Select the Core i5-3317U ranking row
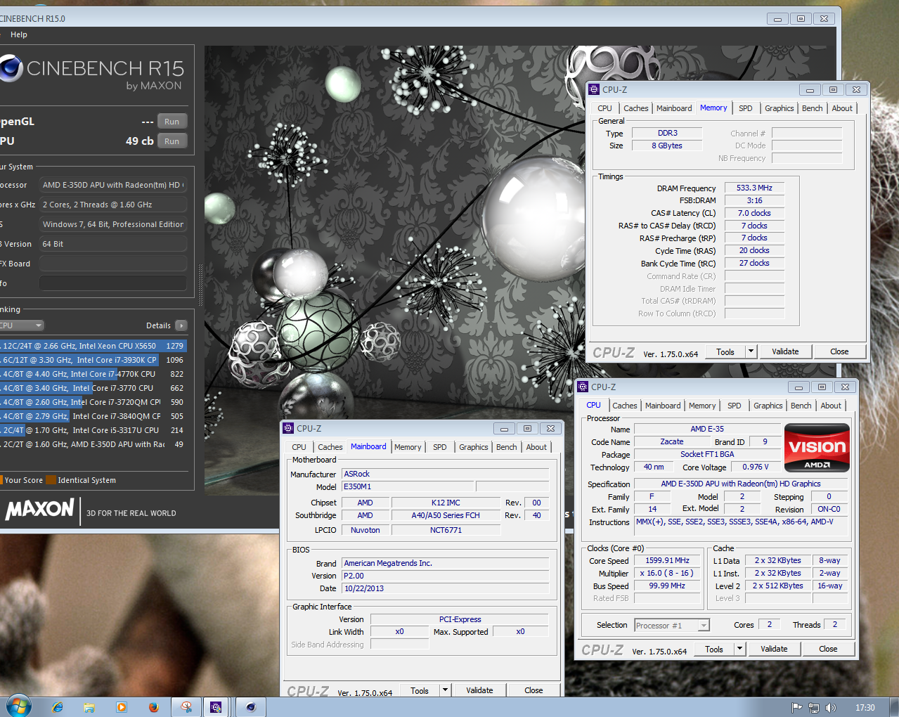Image resolution: width=899 pixels, height=717 pixels. tap(93, 430)
